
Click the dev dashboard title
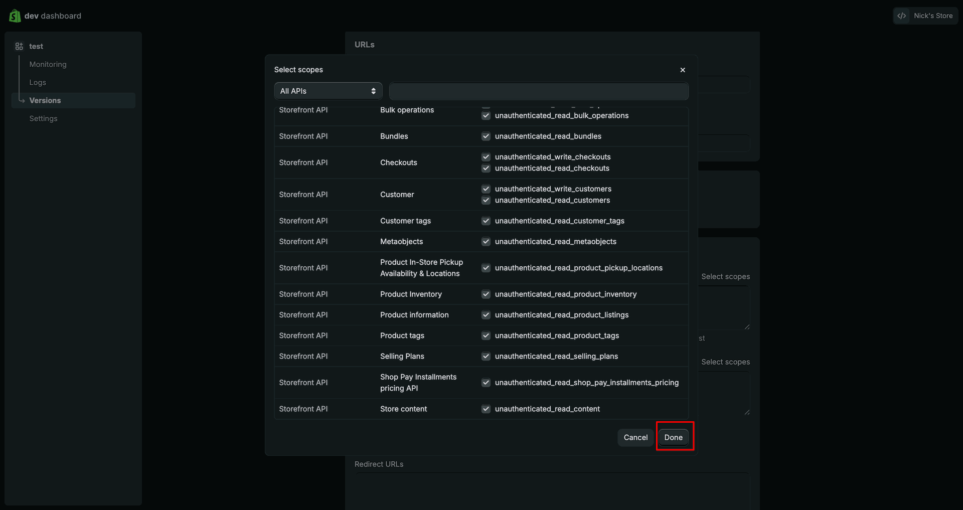(x=53, y=16)
